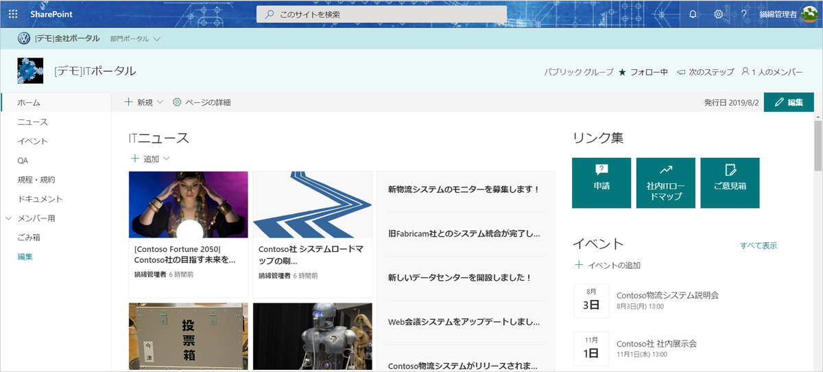
Task: Open the ご意見箱 quick link tile
Action: (730, 183)
